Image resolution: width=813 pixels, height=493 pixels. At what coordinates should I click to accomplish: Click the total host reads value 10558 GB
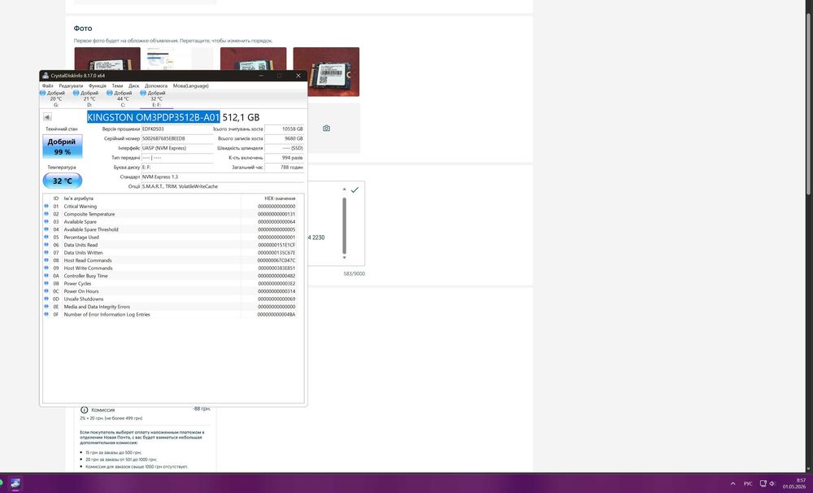(x=284, y=129)
